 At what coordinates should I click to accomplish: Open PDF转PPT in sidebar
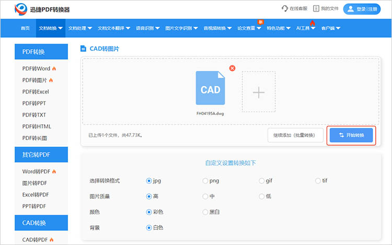coord(34,103)
